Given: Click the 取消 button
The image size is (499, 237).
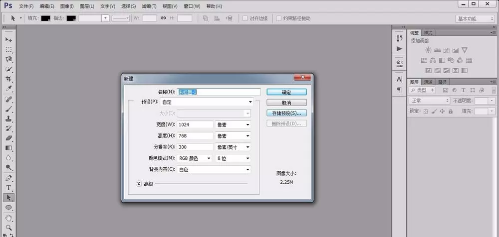Looking at the screenshot, I should [286, 103].
